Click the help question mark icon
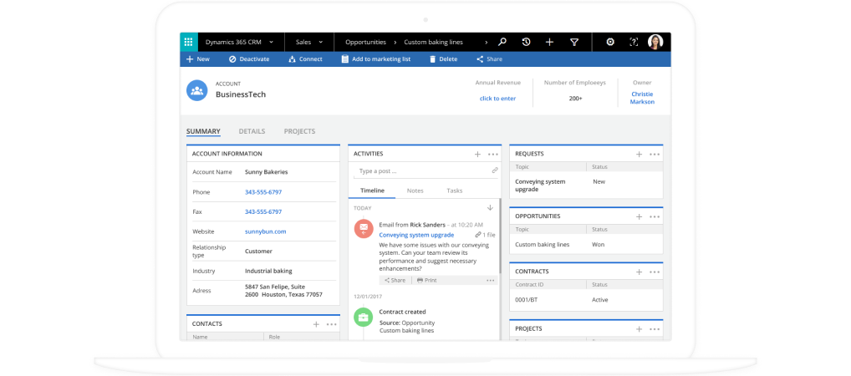The image size is (851, 376). coord(634,42)
